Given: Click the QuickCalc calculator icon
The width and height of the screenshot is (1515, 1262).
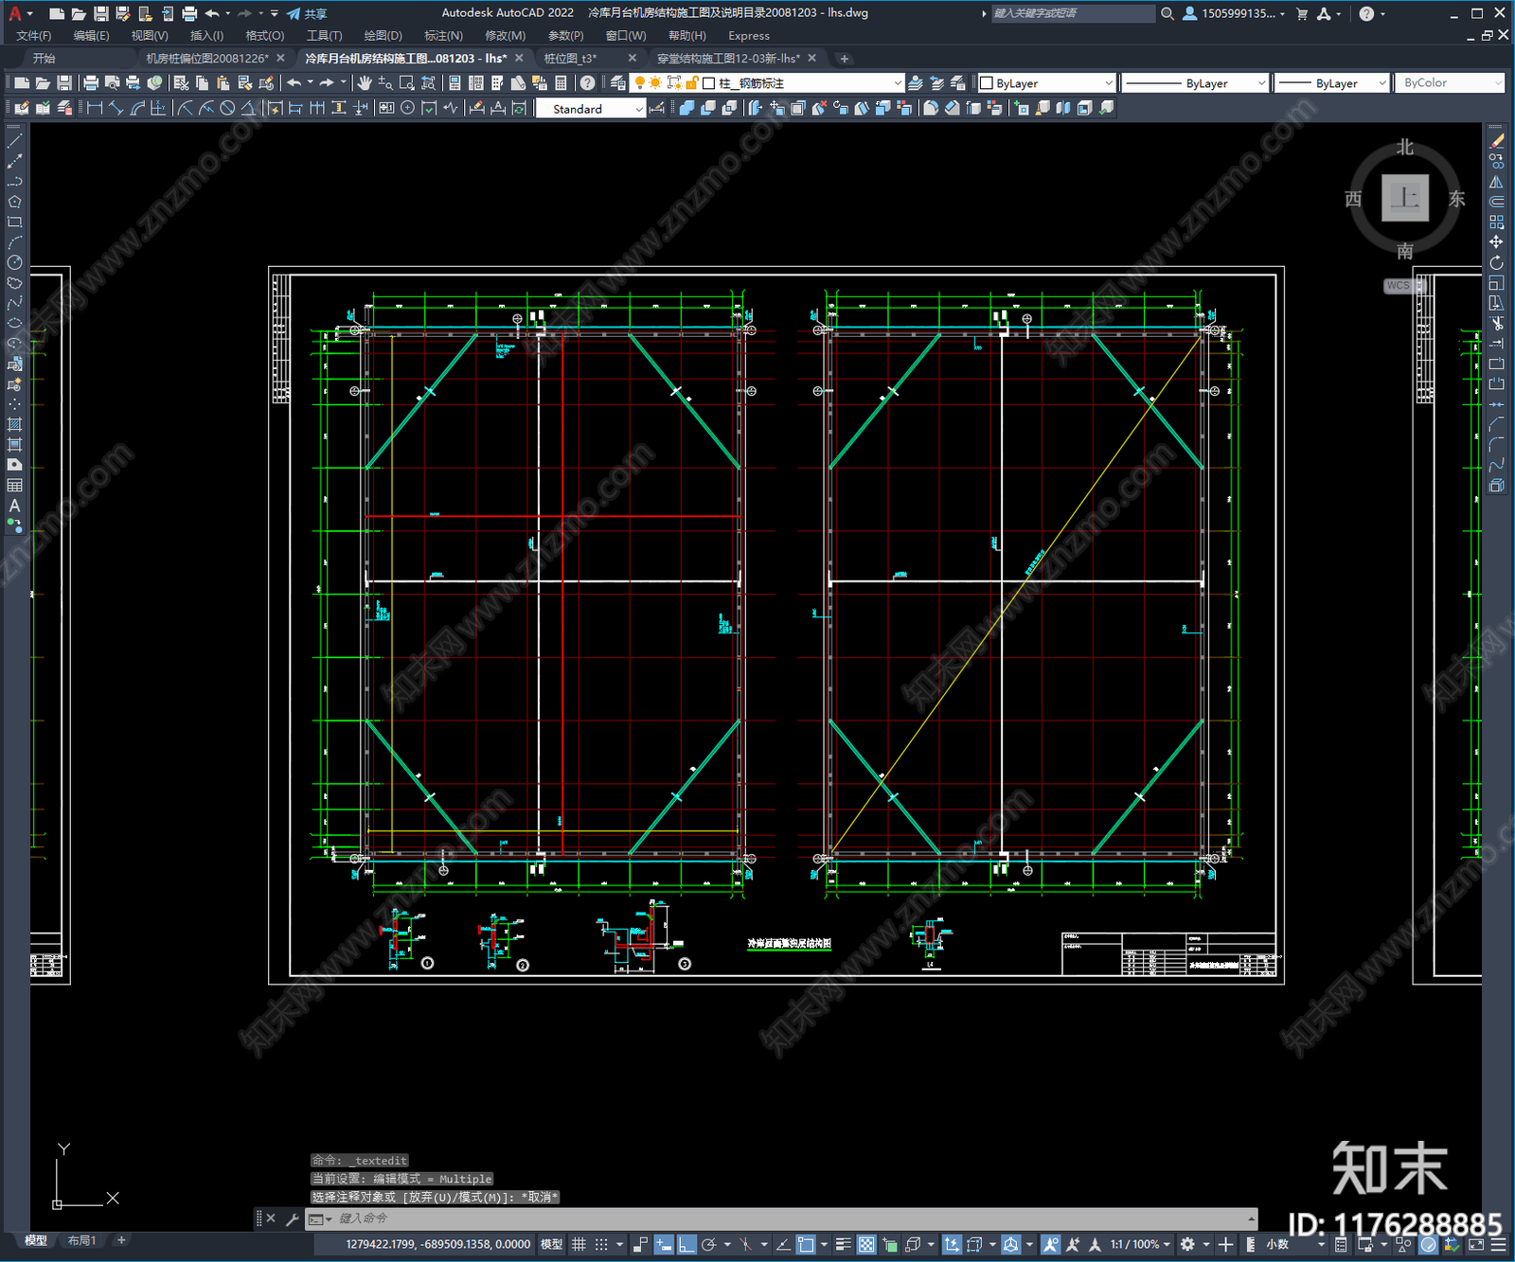Looking at the screenshot, I should coord(561,83).
